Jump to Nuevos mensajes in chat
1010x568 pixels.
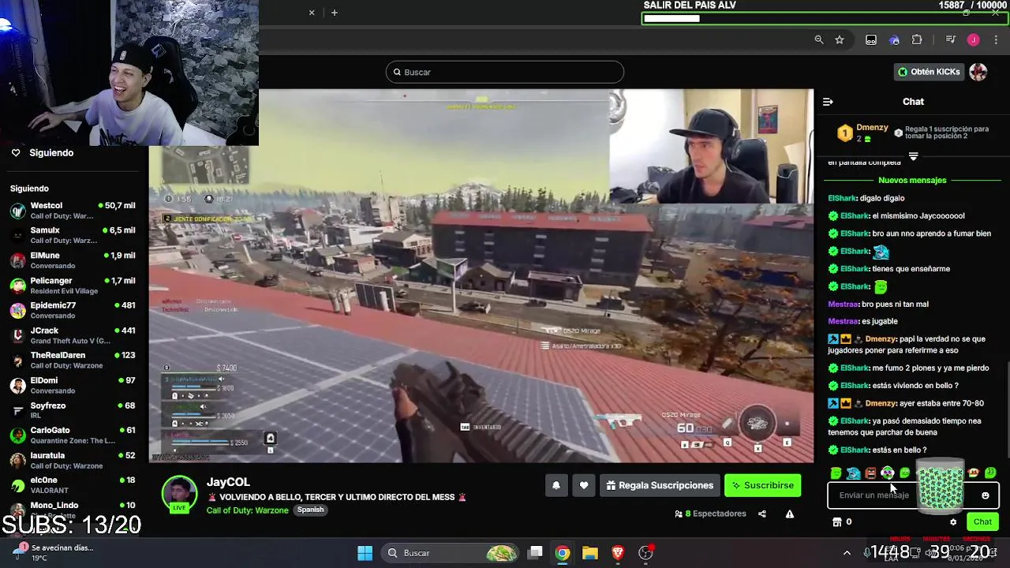912,180
